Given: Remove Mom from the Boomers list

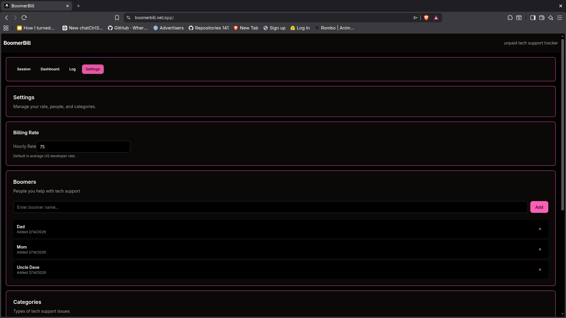Looking at the screenshot, I should pyautogui.click(x=540, y=249).
